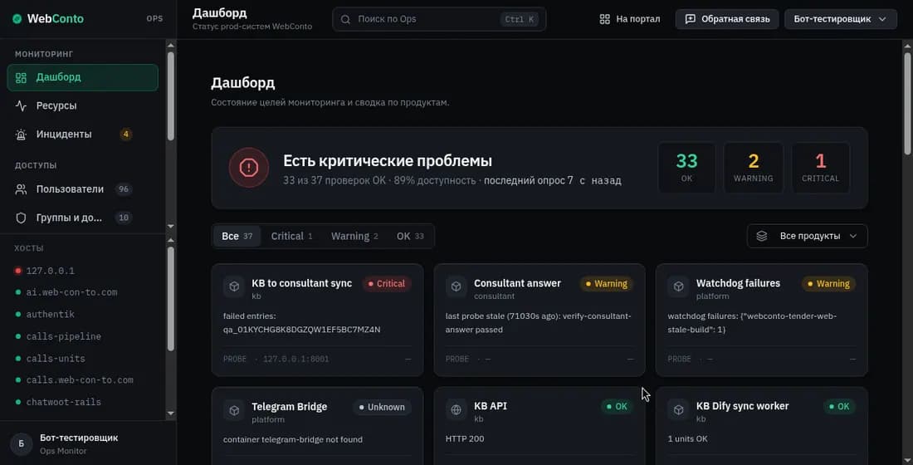Click the Пользователи count badge 96

[x=123, y=188]
